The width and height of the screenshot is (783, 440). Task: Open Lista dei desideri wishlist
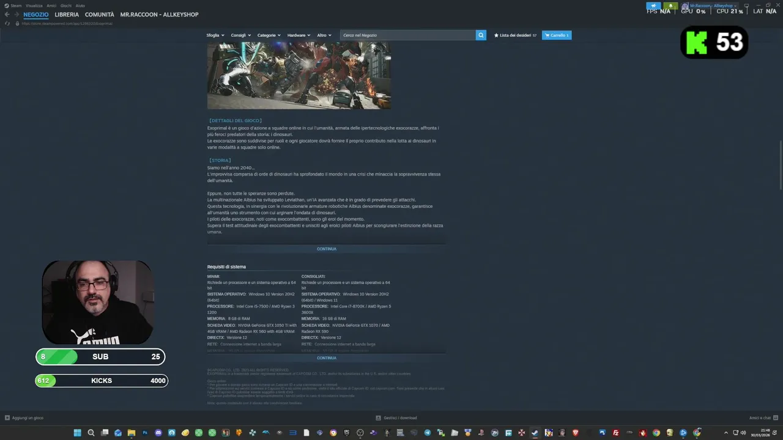(x=516, y=35)
